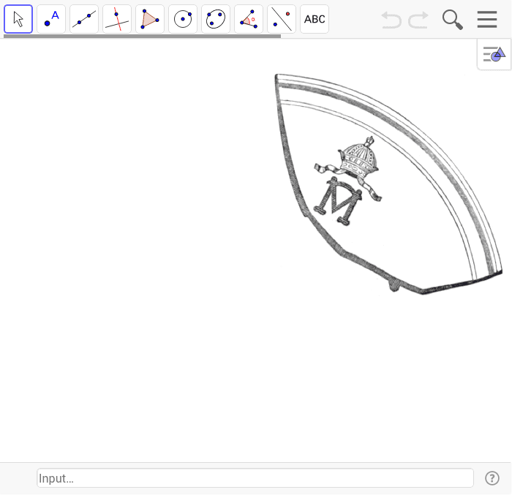Undo the last action
512x495 pixels.
pos(391,20)
